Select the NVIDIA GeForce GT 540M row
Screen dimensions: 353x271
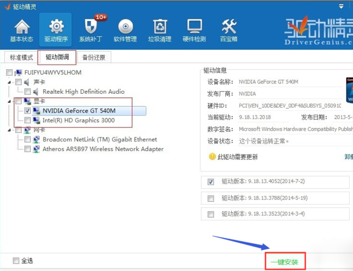89,111
